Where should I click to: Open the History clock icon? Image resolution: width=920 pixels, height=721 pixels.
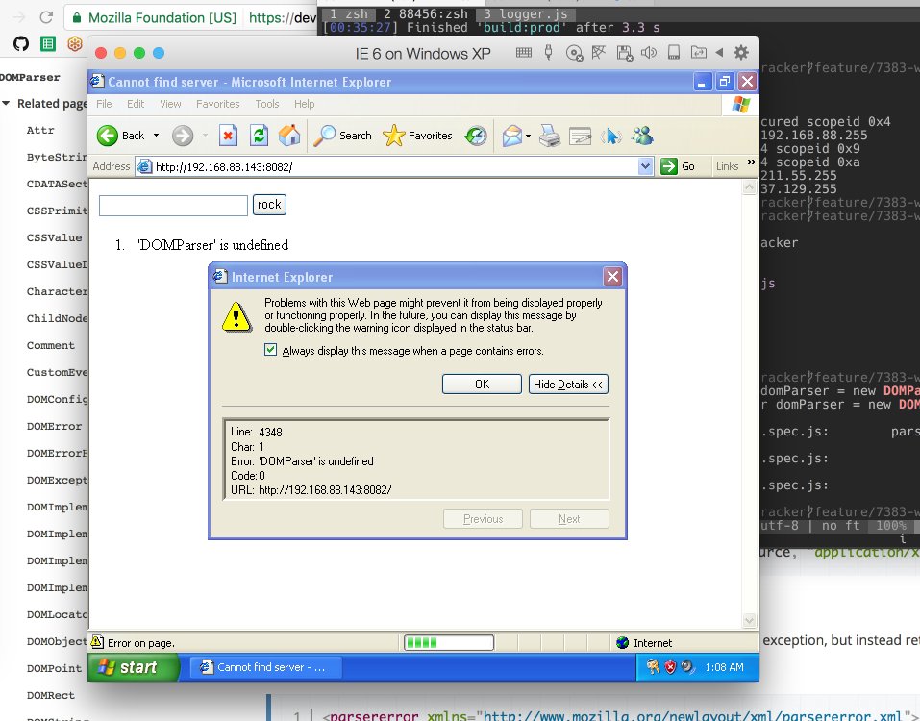(475, 136)
